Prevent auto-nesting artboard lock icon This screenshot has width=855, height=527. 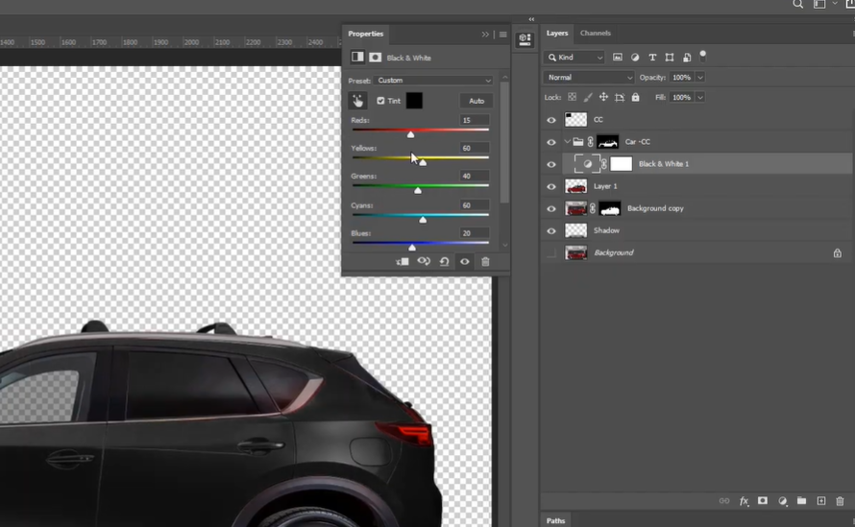[x=620, y=98]
